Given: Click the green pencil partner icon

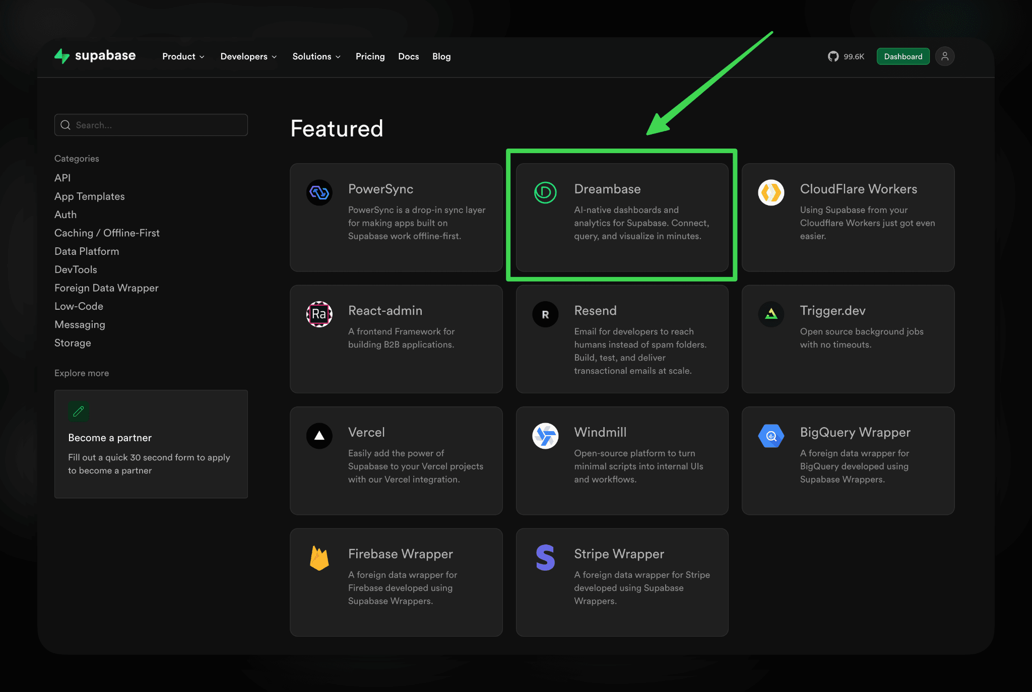Looking at the screenshot, I should (x=79, y=411).
